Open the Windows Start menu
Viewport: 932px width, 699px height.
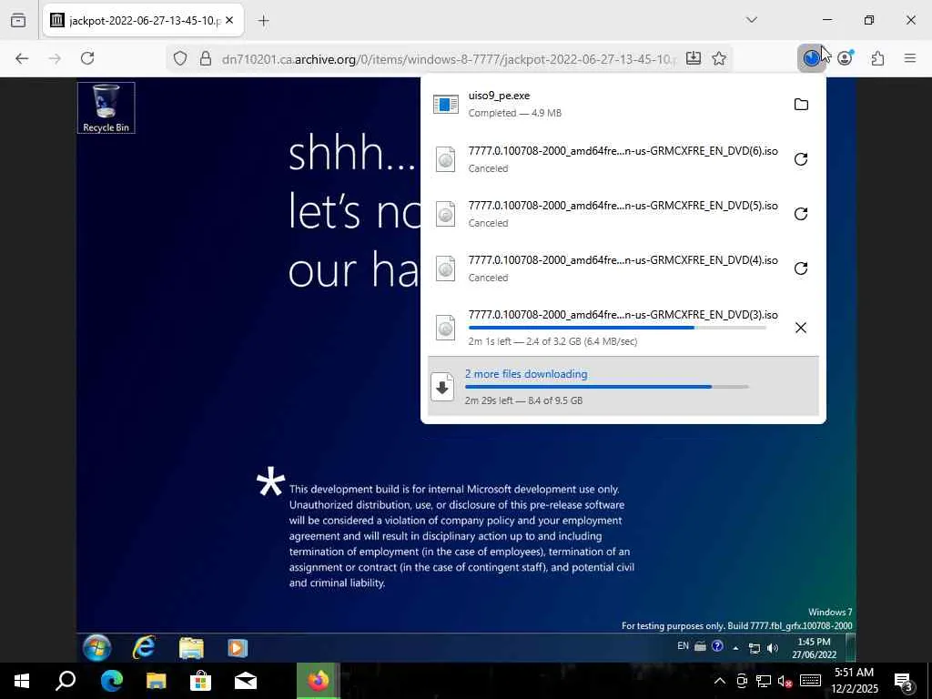coord(22,681)
